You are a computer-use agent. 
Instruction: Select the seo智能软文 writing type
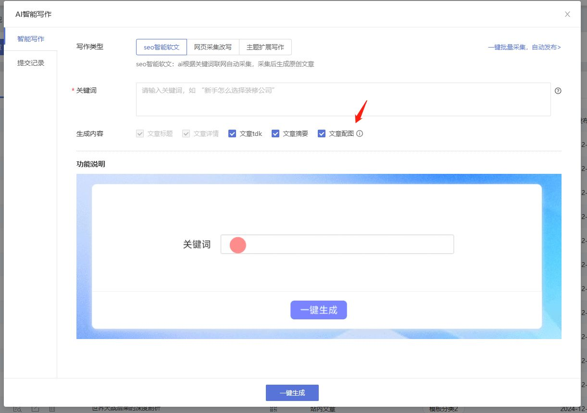162,47
